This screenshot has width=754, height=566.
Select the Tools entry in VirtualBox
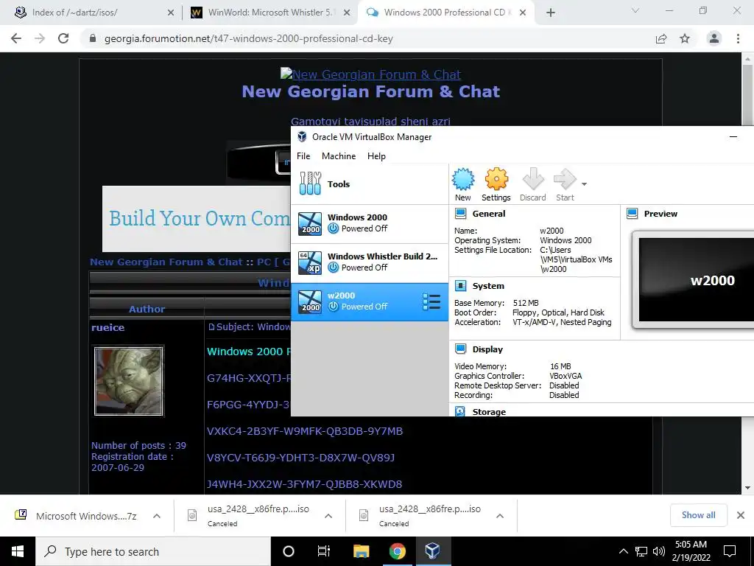pyautogui.click(x=370, y=184)
